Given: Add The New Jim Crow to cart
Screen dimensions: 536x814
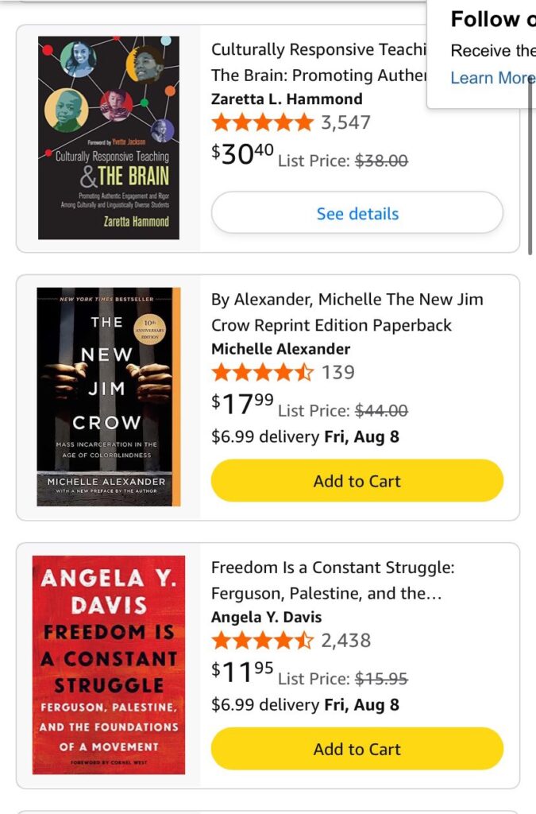Looking at the screenshot, I should 357,481.
